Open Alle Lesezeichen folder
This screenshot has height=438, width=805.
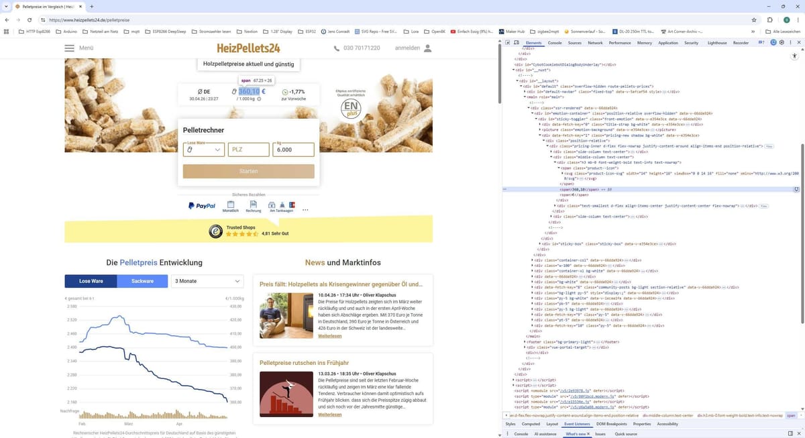point(782,32)
